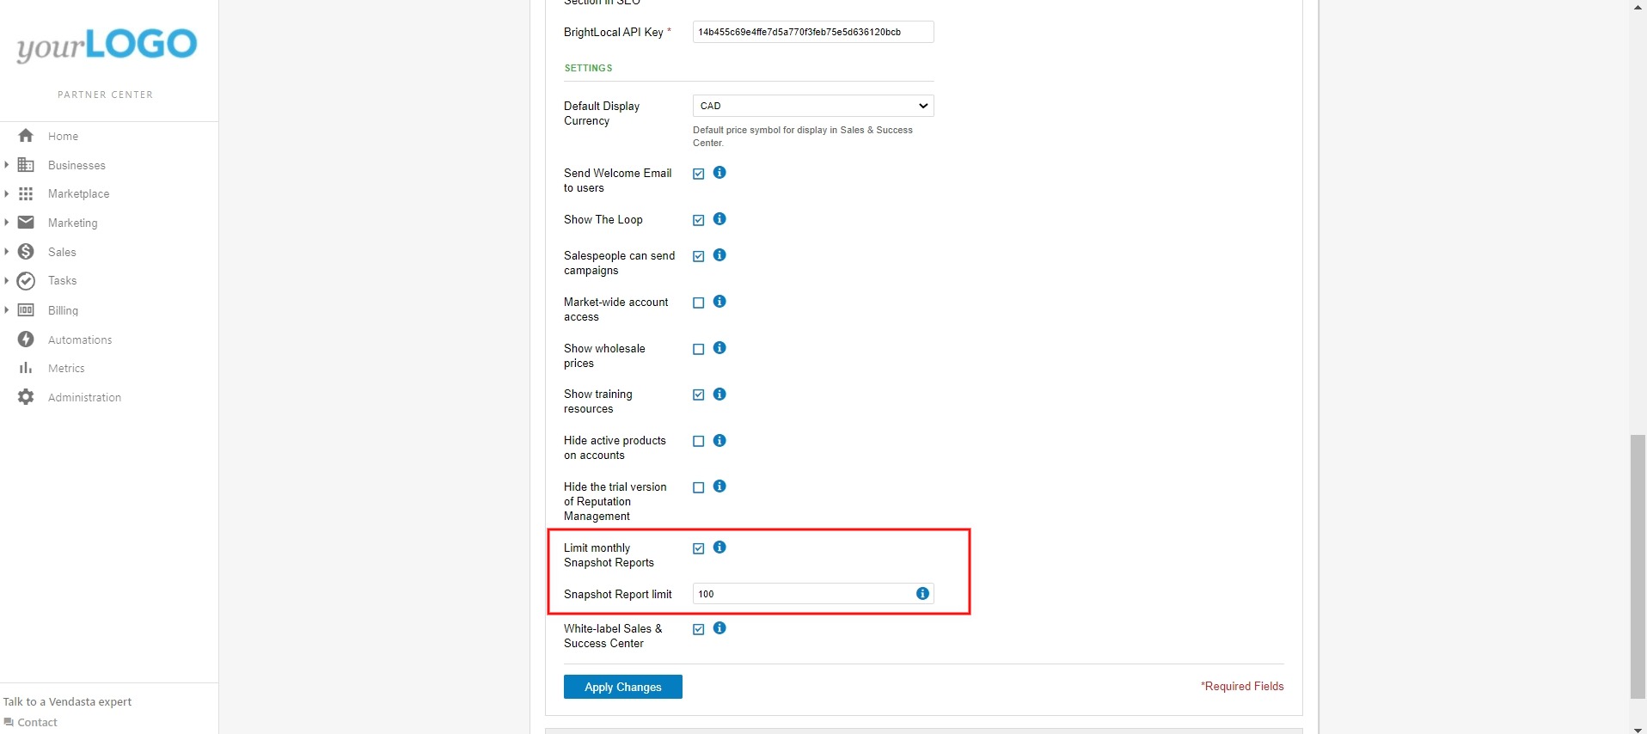Uncheck Send Welcome Email to users

point(698,174)
